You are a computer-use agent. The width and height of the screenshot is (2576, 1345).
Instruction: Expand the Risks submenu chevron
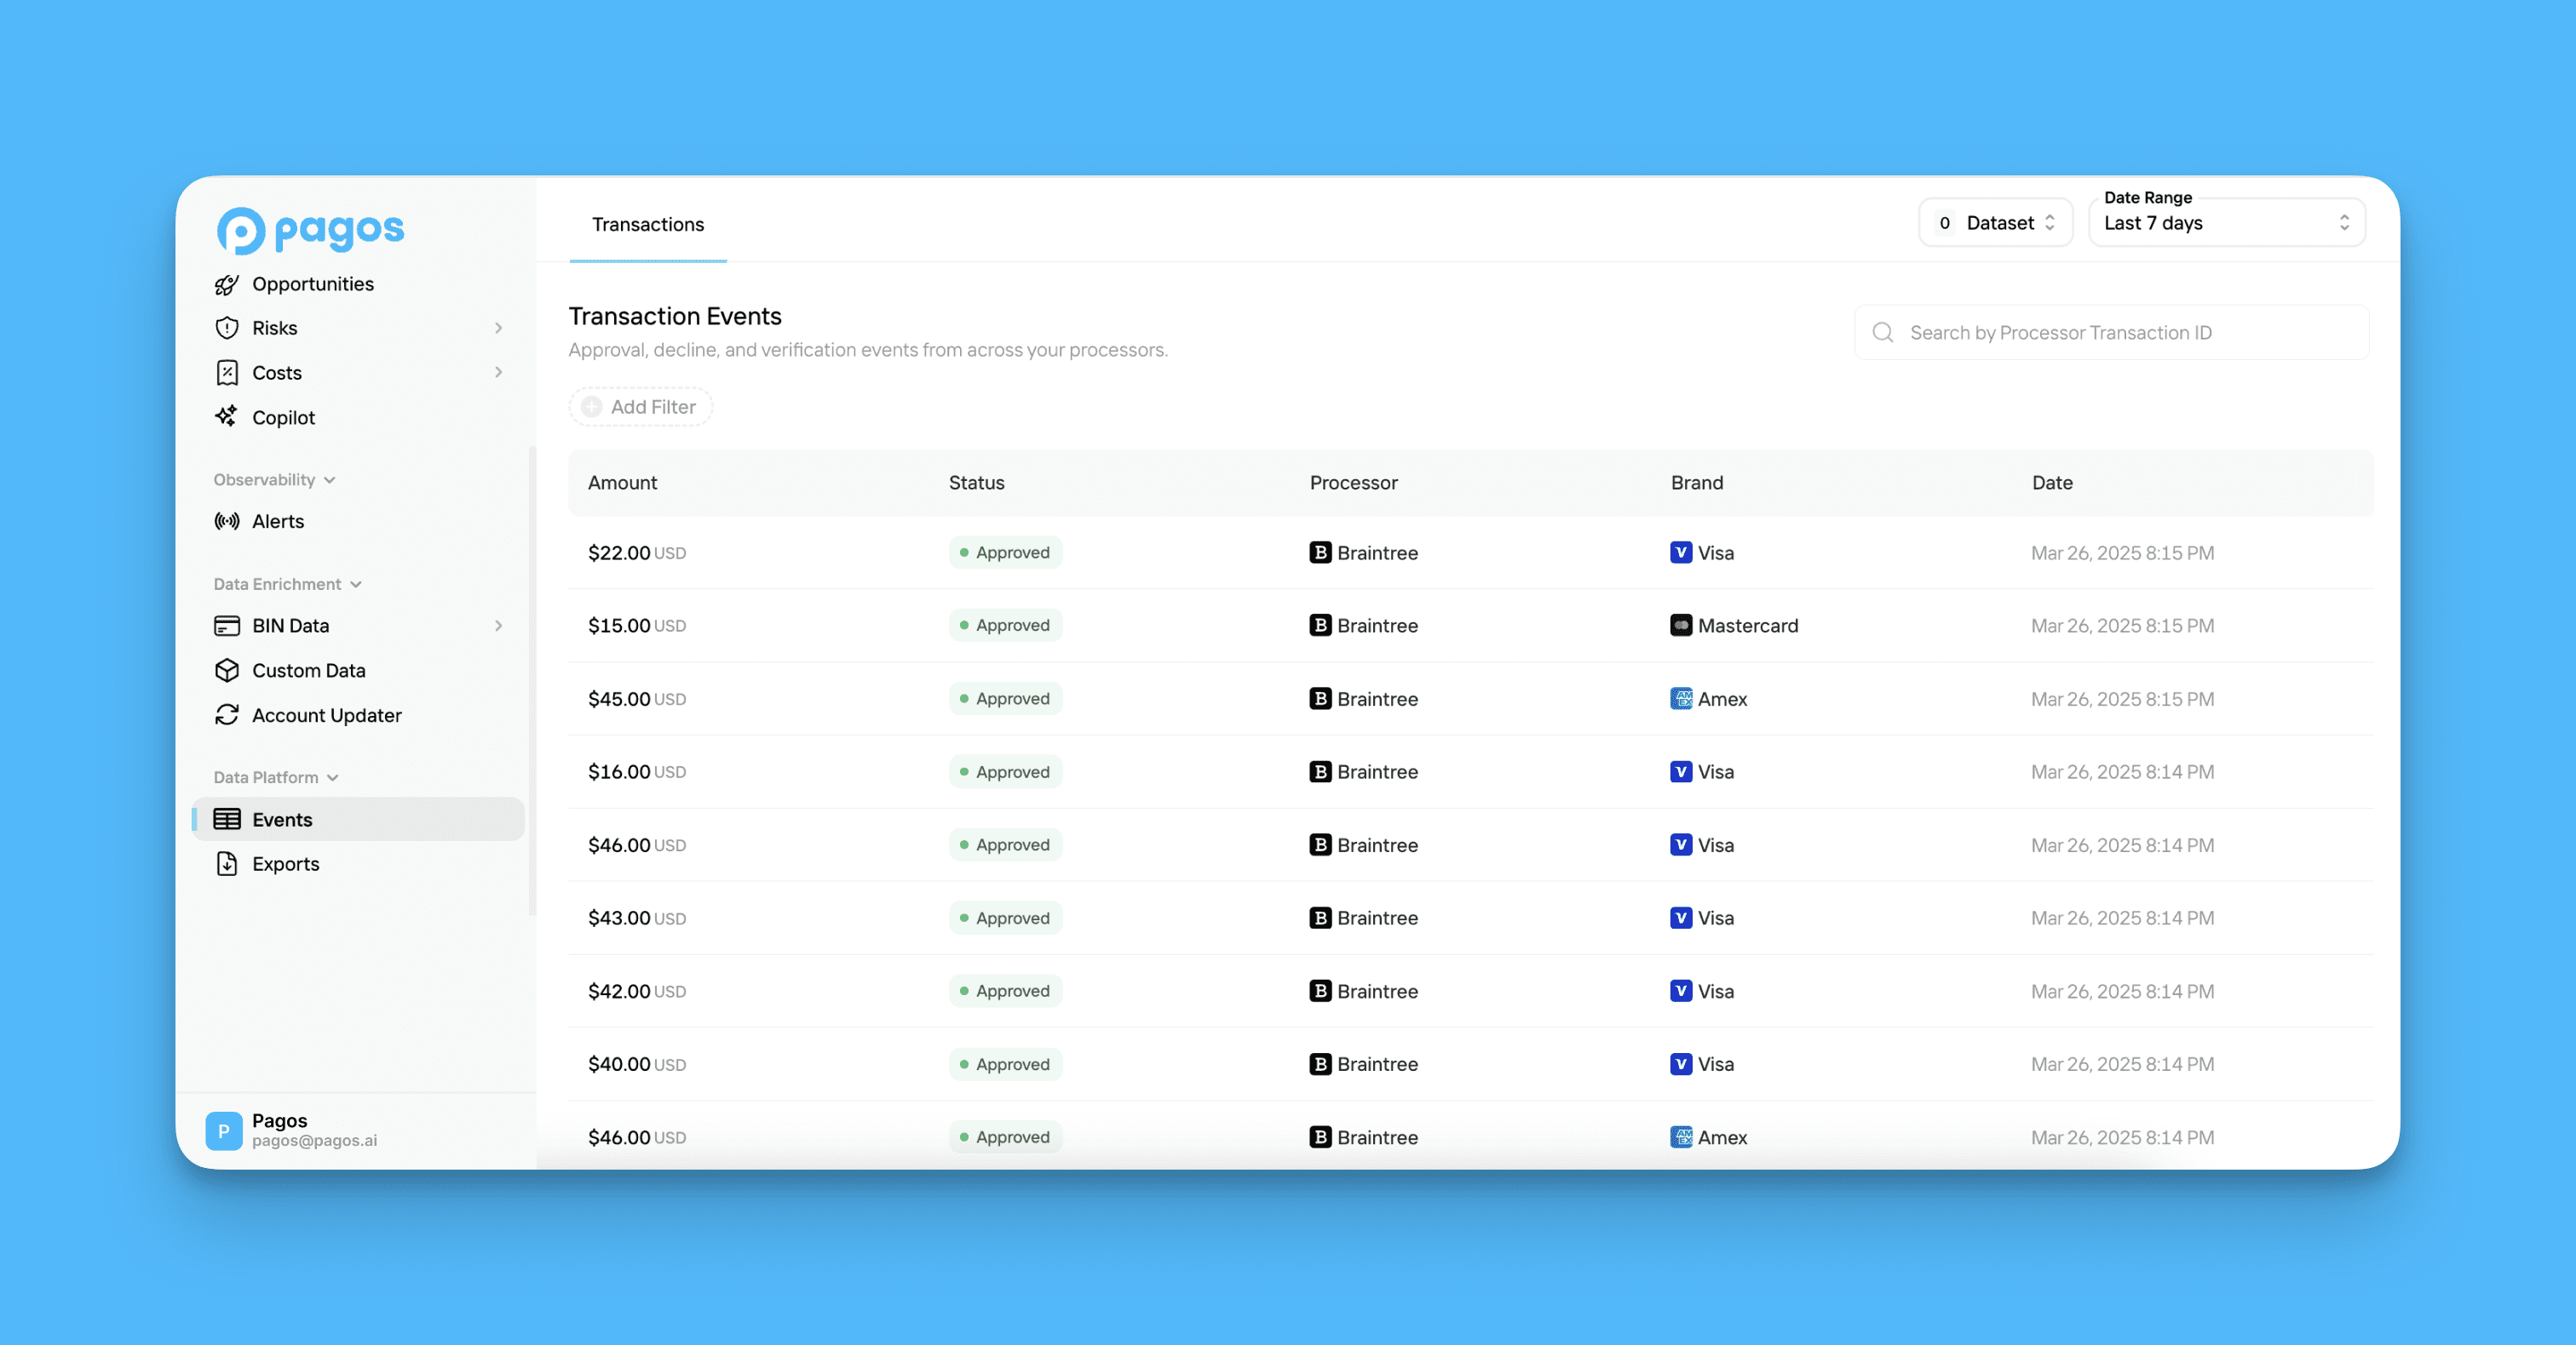(498, 328)
